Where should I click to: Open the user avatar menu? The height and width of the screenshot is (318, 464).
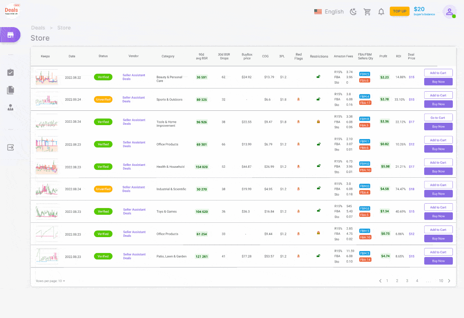pyautogui.click(x=449, y=12)
